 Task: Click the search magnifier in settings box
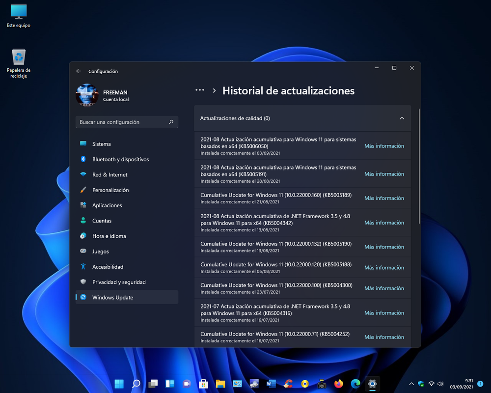[x=171, y=122]
